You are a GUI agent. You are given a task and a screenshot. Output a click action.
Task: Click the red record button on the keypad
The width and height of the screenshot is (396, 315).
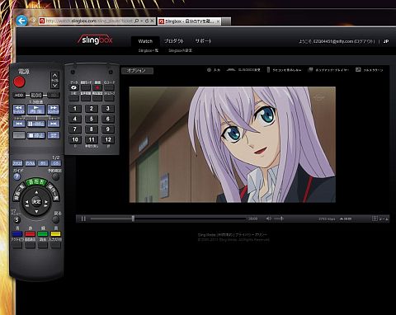click(97, 87)
